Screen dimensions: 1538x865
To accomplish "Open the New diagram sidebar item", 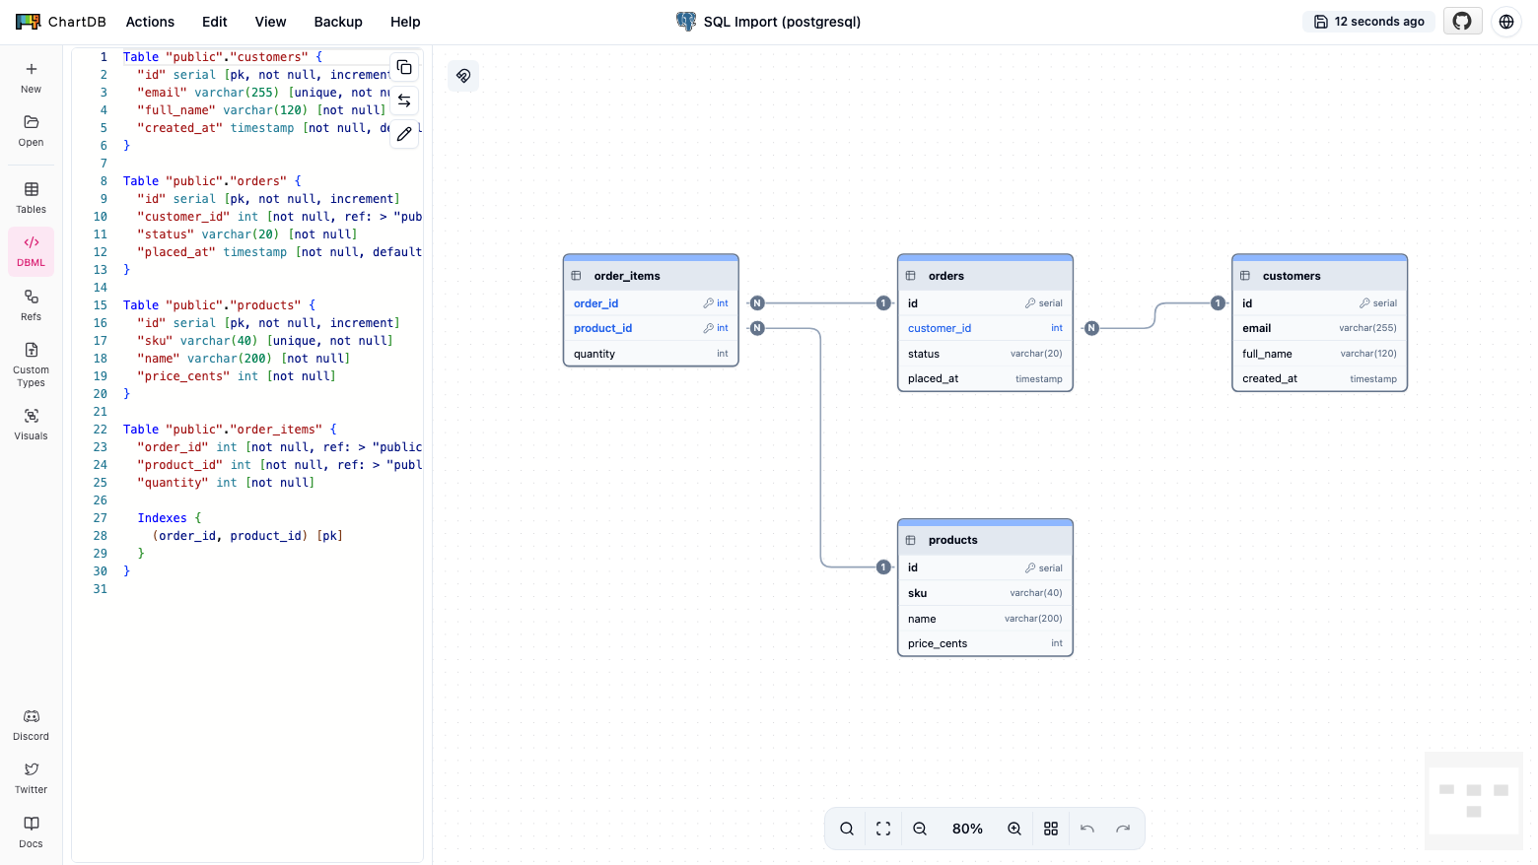I will click(31, 77).
